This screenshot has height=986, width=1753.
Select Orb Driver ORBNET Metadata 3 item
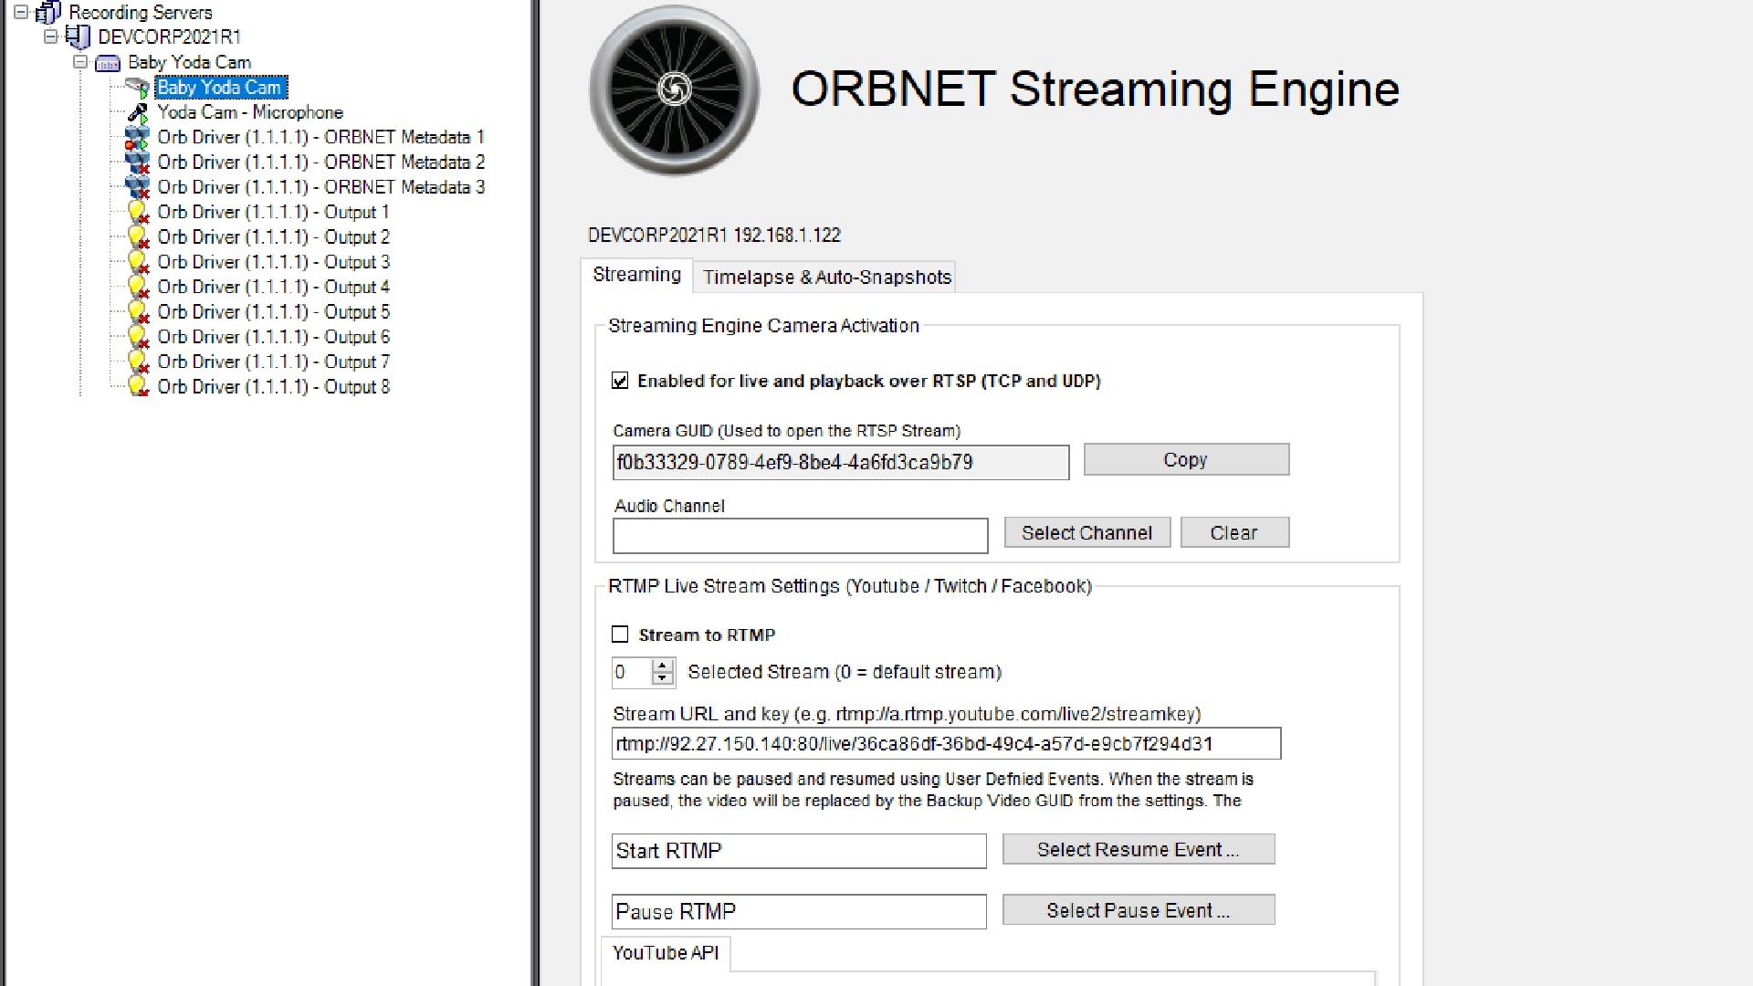320,187
